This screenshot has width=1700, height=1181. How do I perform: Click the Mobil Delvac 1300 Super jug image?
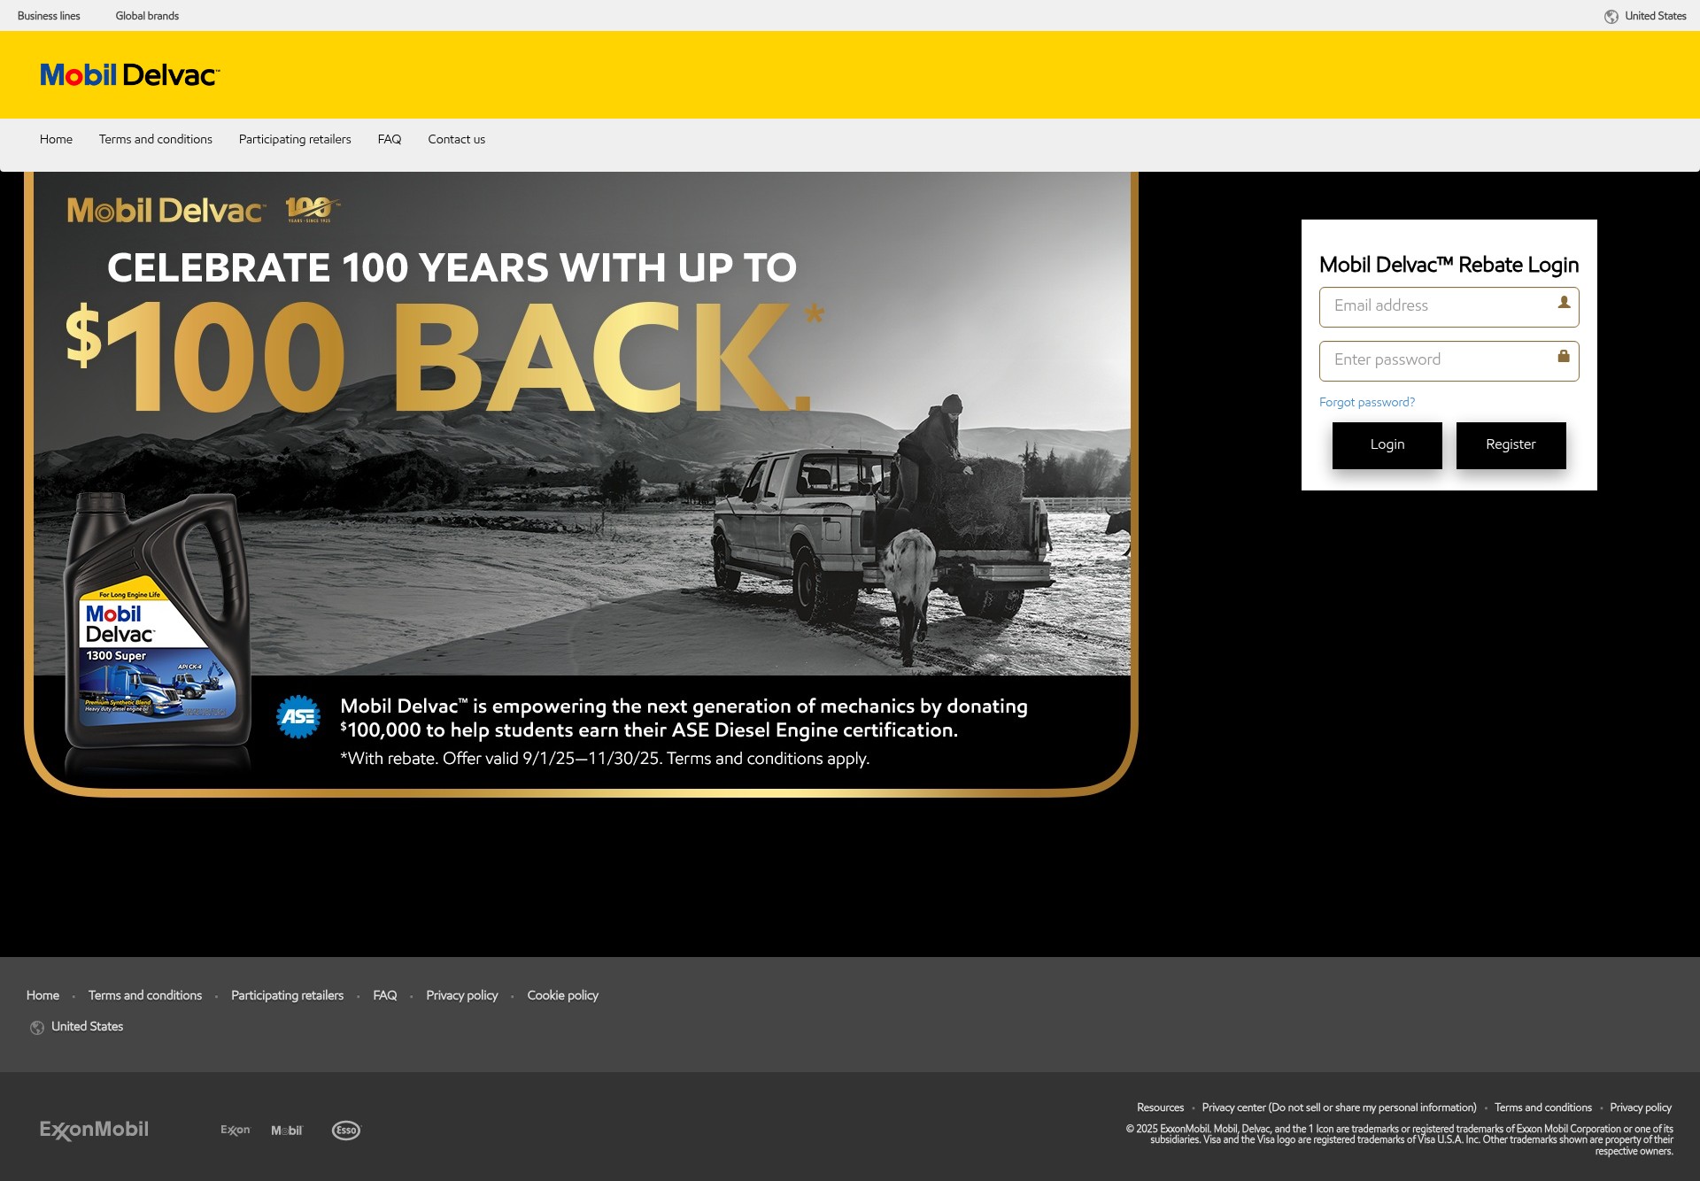pos(157,621)
